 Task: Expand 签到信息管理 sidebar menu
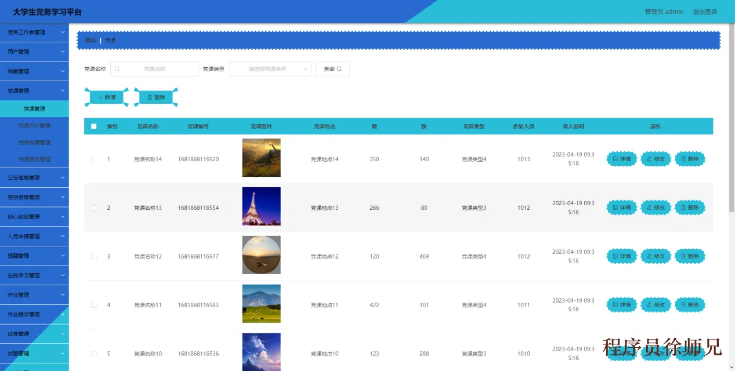pos(34,197)
